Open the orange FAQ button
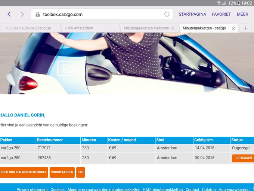The image size is (254, 191). click(81, 172)
